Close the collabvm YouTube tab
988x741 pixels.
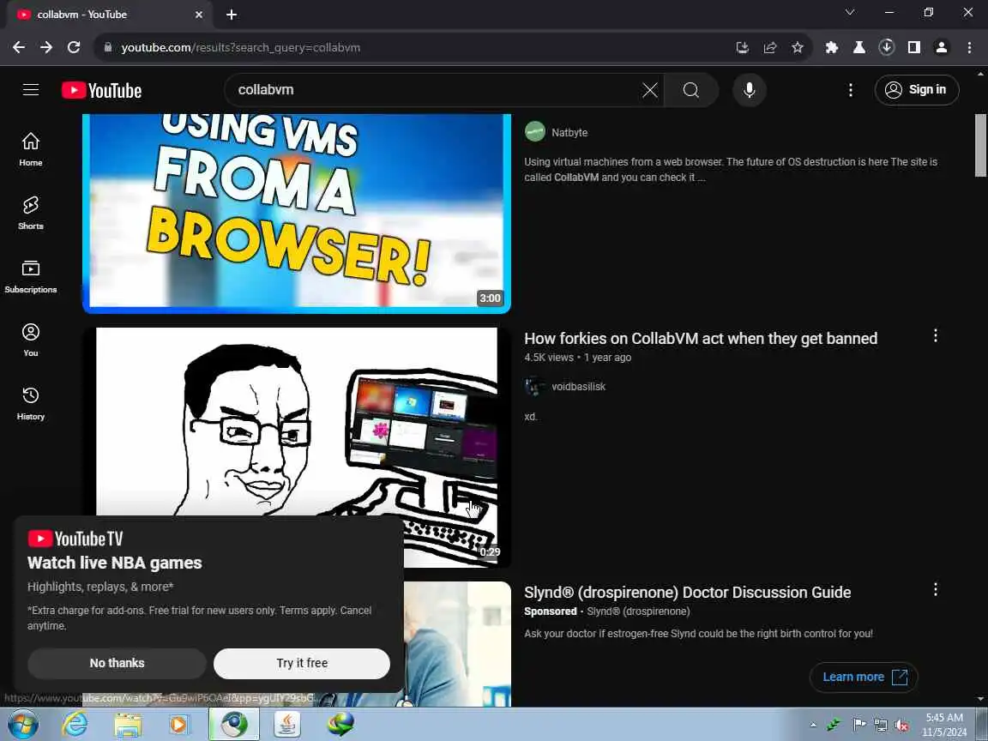(199, 15)
